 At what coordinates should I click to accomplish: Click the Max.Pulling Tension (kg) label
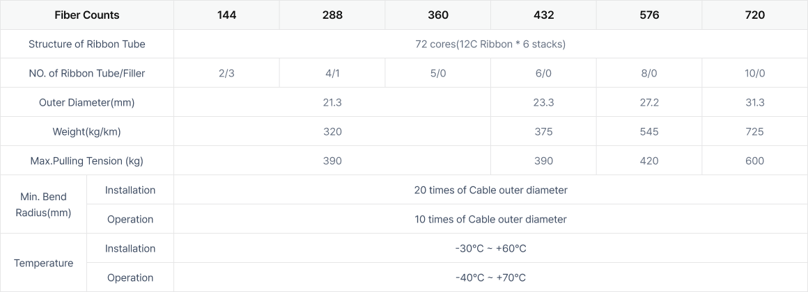[86, 161]
